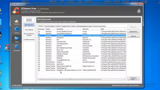Click the Piriform pear icon
This screenshot has height=90, width=160.
click(139, 10)
